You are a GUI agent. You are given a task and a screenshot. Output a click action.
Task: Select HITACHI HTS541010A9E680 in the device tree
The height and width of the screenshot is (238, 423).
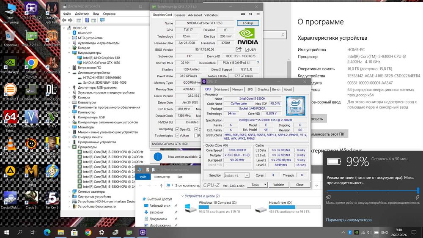tap(102, 78)
